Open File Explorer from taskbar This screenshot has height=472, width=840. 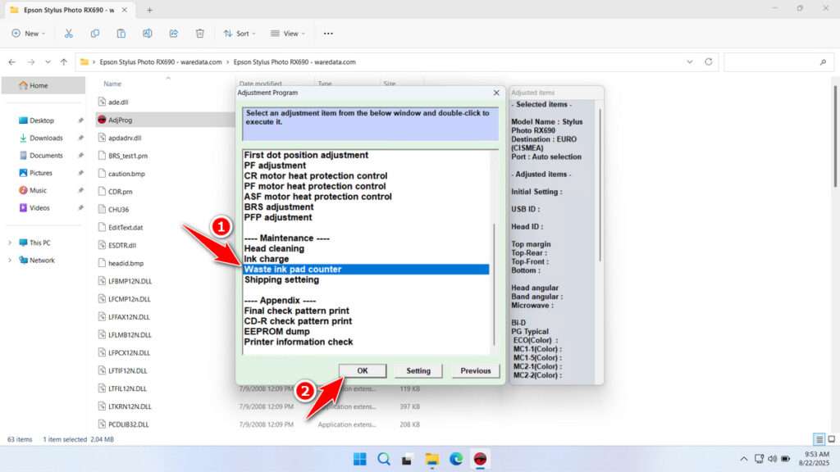[431, 459]
